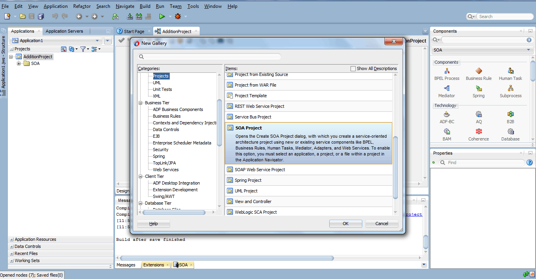Select the Database adapter icon
Image resolution: width=536 pixels, height=279 pixels.
tap(510, 131)
